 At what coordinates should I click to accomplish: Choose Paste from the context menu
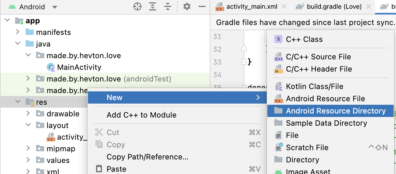[177, 169]
